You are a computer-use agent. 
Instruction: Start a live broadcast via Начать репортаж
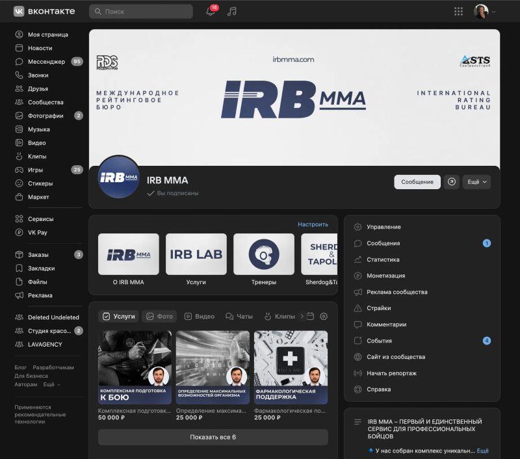point(391,373)
